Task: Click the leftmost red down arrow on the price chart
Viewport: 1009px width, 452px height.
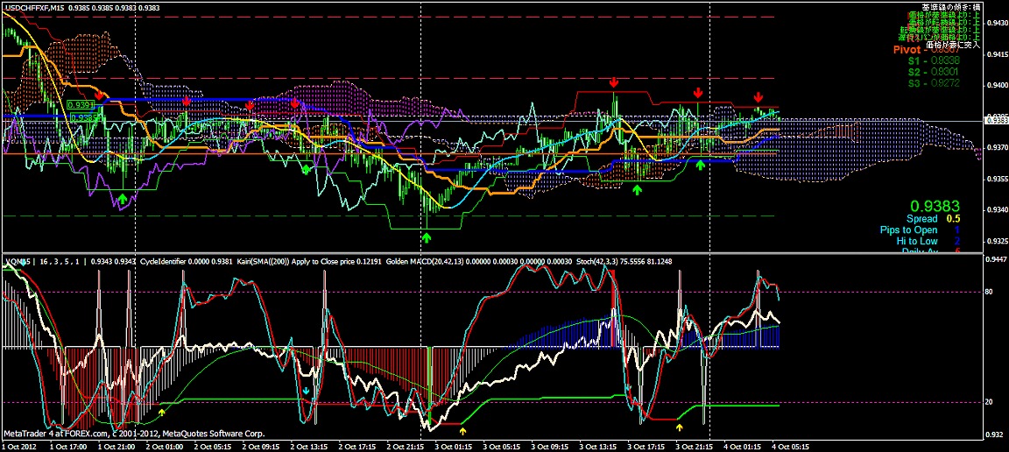Action: 100,94
